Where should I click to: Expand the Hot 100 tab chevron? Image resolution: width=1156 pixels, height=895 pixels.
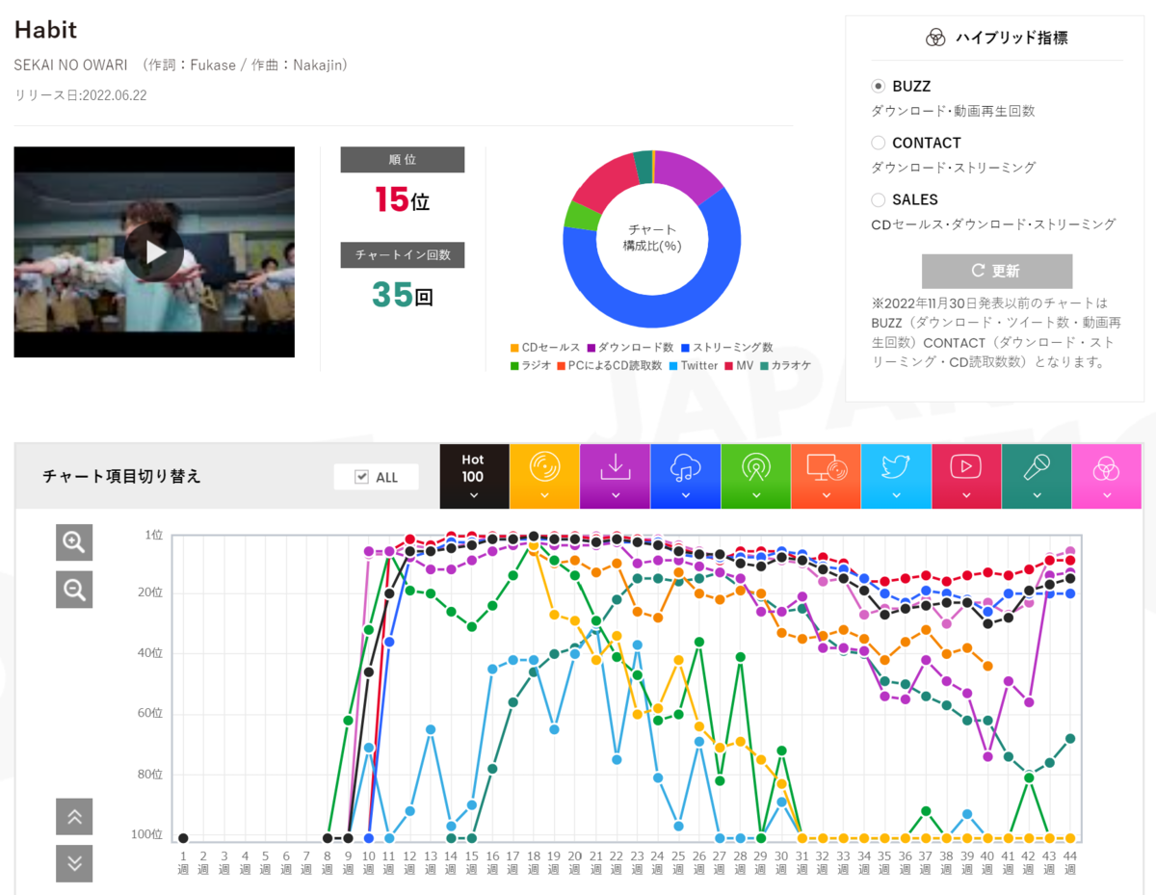[x=473, y=496]
